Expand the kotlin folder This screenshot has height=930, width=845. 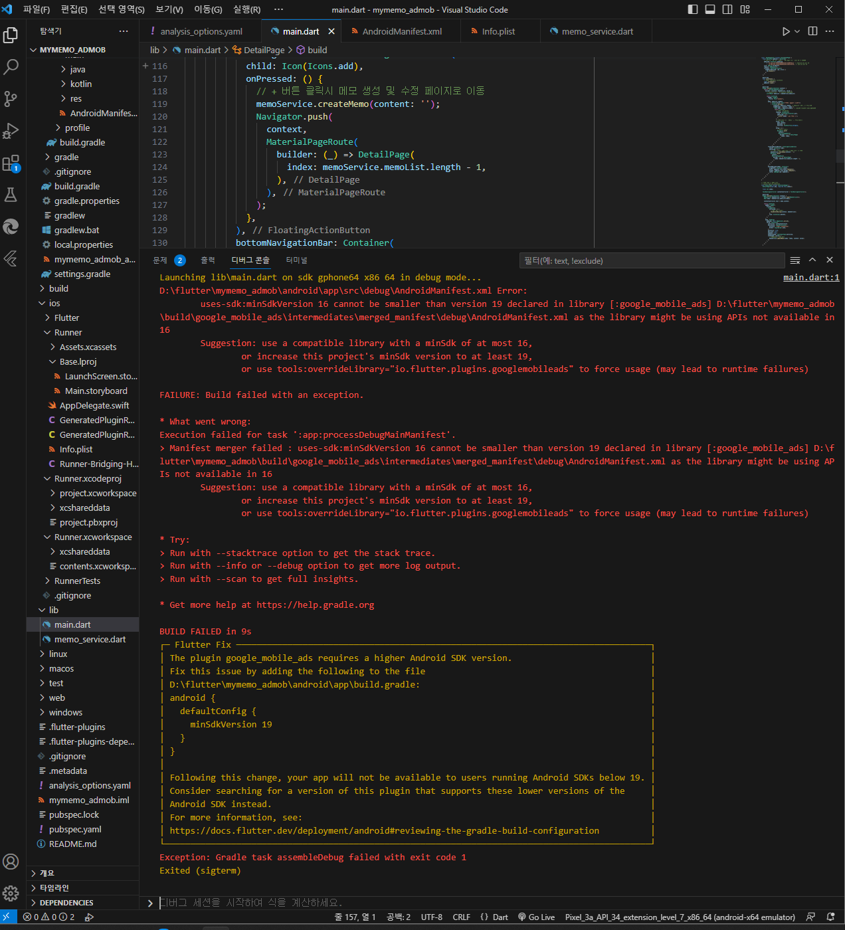[81, 84]
